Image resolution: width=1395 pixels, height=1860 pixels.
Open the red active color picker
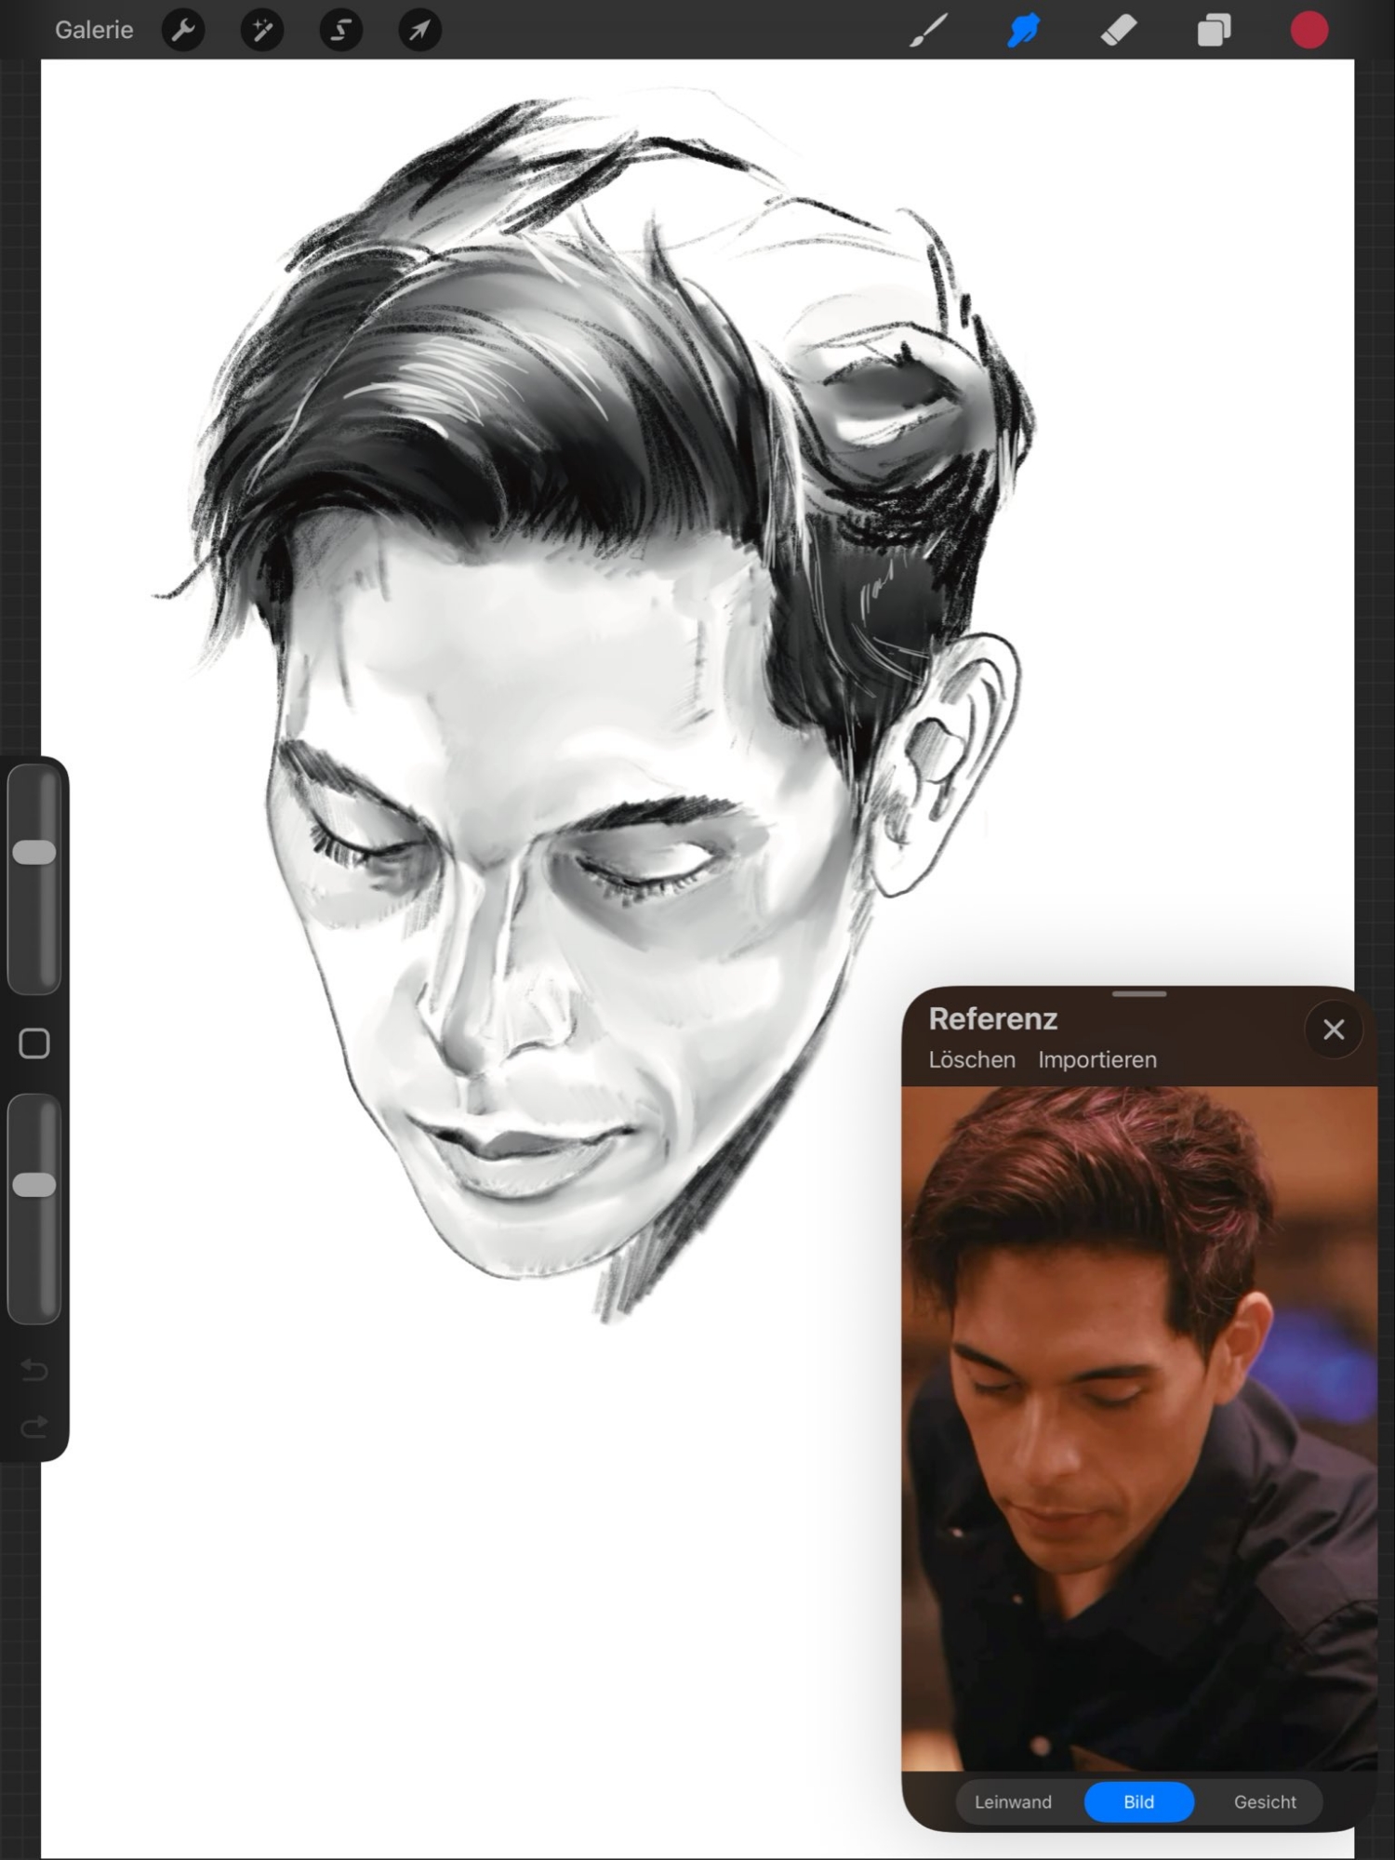click(1309, 31)
